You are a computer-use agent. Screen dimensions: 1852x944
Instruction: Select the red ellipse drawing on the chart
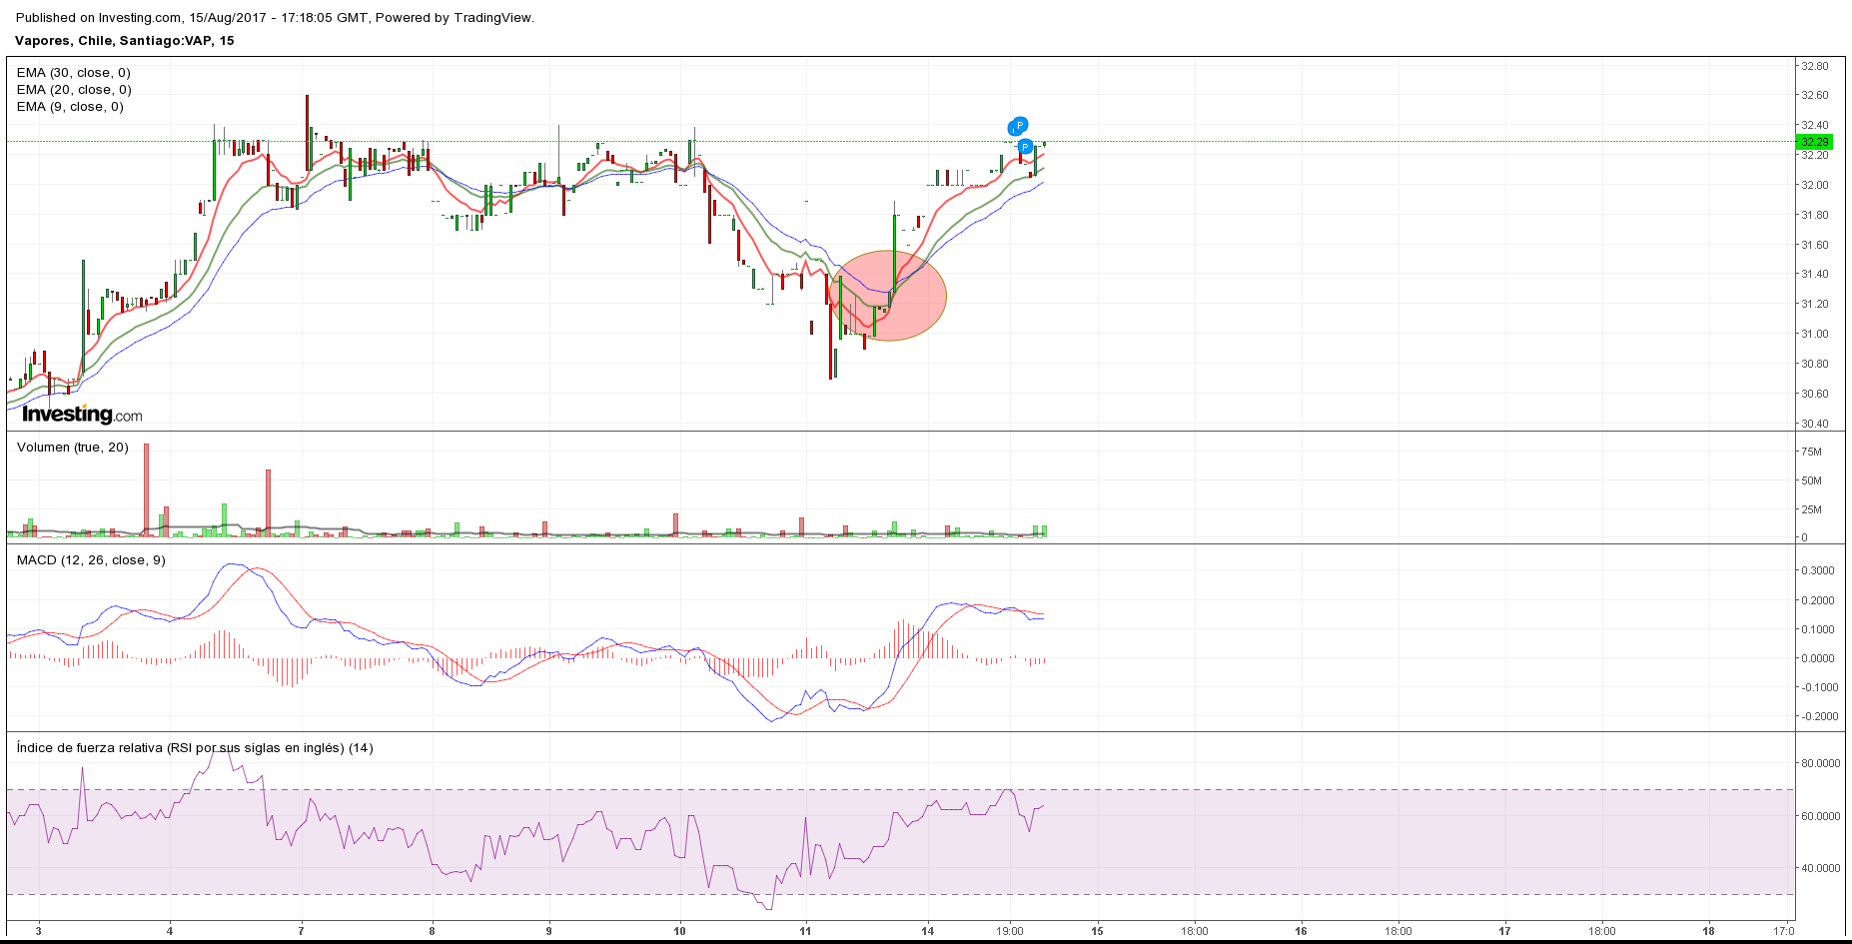pyautogui.click(x=887, y=296)
